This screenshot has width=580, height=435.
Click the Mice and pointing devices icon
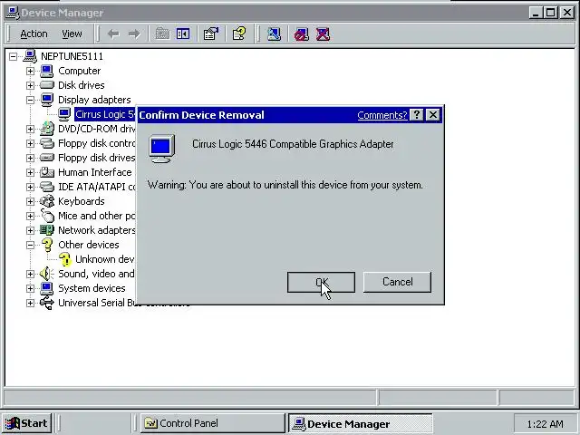coord(47,216)
